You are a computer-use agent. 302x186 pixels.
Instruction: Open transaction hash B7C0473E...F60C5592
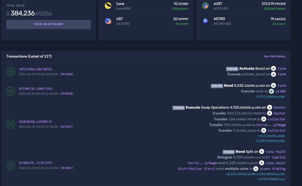36,89
